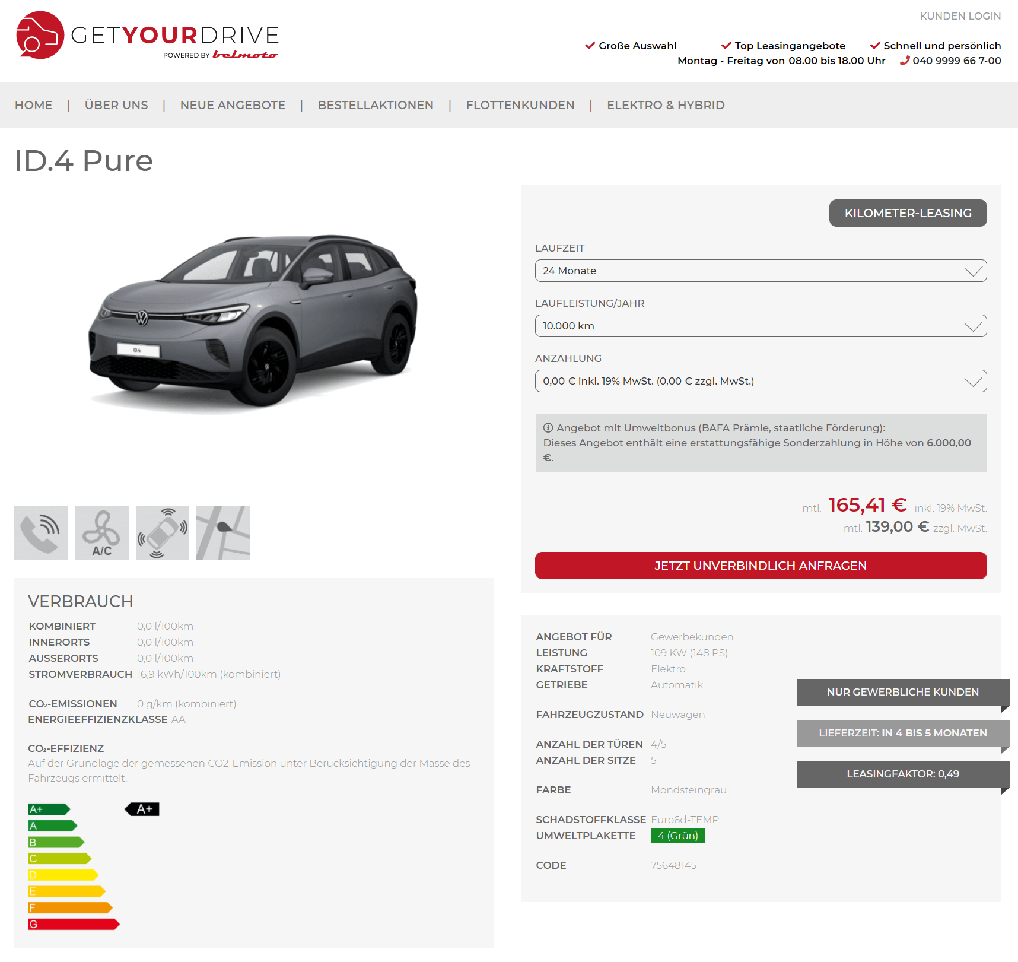Viewport: 1018px width, 962px height.
Task: Go to the HOME menu item
Action: click(34, 105)
